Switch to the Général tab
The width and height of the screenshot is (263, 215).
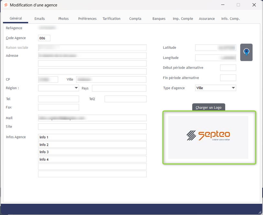(16, 18)
